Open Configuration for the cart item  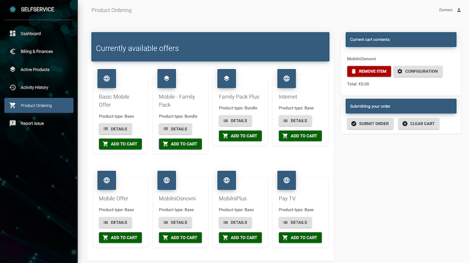418,71
